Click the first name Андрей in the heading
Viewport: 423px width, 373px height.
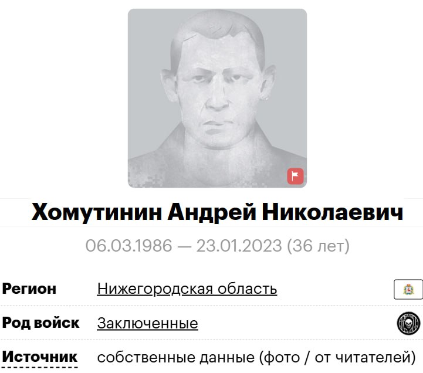pyautogui.click(x=212, y=212)
